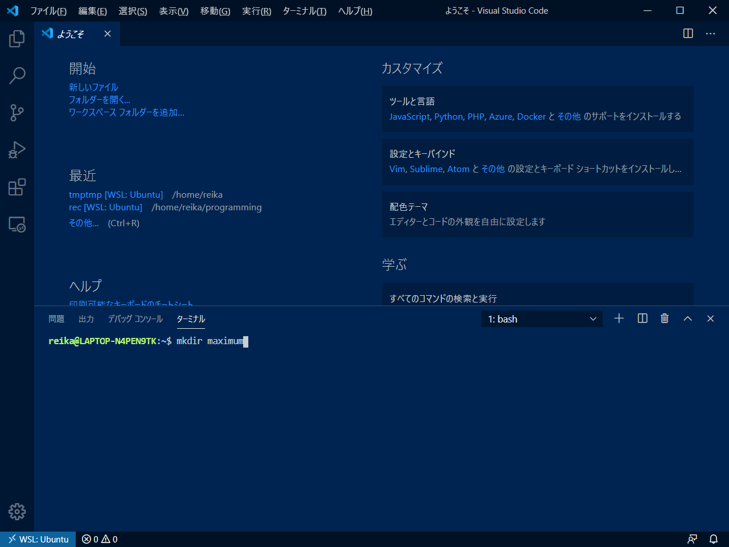The height and width of the screenshot is (547, 729).
Task: Switch to the 出力 tab
Action: (x=87, y=319)
